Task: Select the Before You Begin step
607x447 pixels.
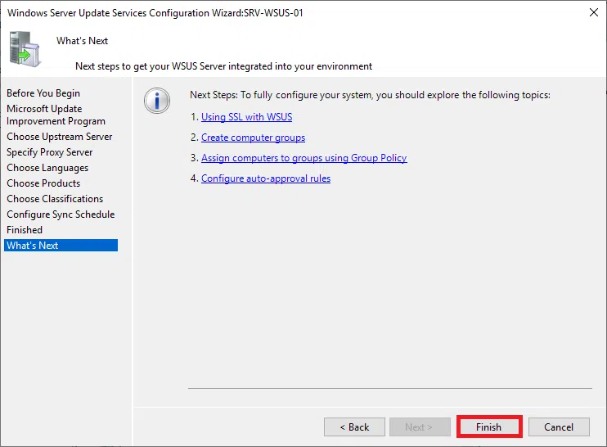Action: tap(43, 93)
